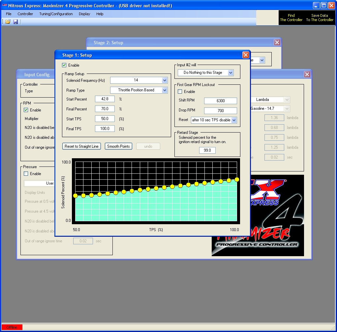The image size is (337, 332).
Task: Click the Start TPS field showing 50.0
Action: point(105,119)
